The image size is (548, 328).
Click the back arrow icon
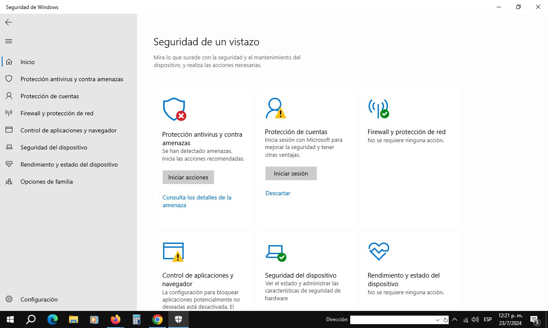click(x=9, y=22)
